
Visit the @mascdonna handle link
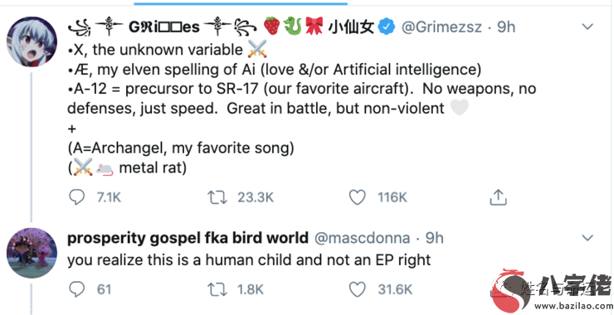pos(363,238)
